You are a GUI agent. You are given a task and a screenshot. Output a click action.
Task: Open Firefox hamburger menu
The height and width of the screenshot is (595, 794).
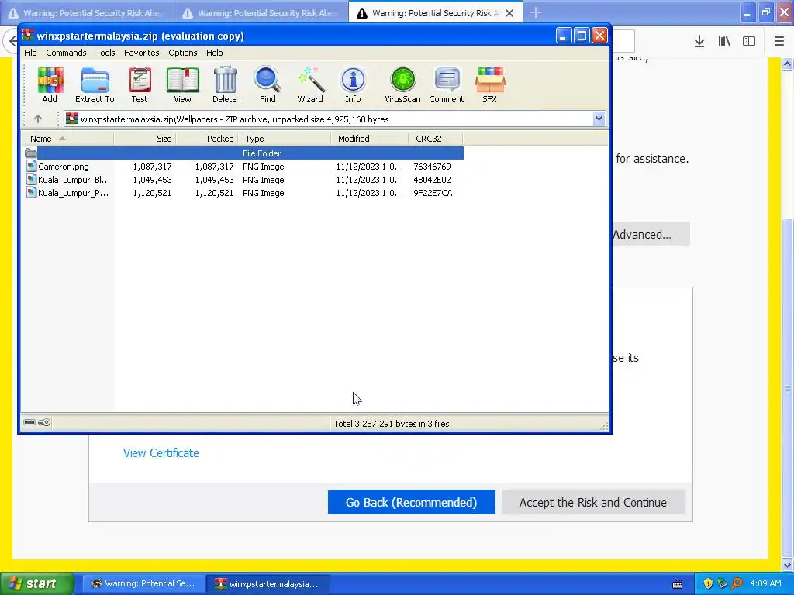coord(779,42)
